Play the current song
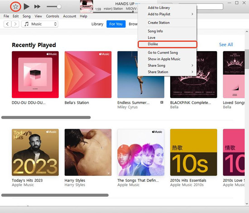The image size is (249, 213). pos(27,6)
